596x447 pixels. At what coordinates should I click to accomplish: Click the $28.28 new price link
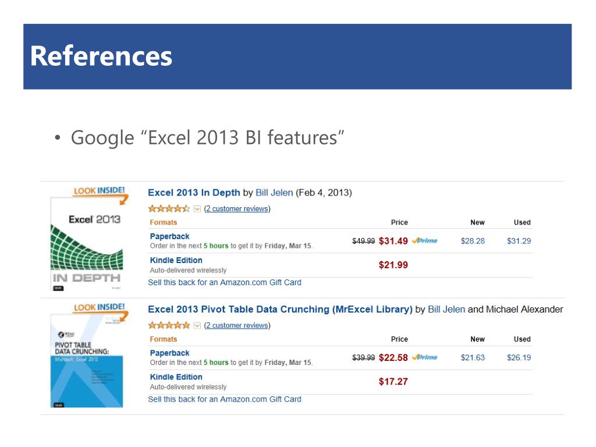473,241
